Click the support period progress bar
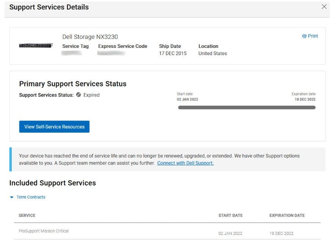This screenshot has height=244, width=330. coord(247,108)
